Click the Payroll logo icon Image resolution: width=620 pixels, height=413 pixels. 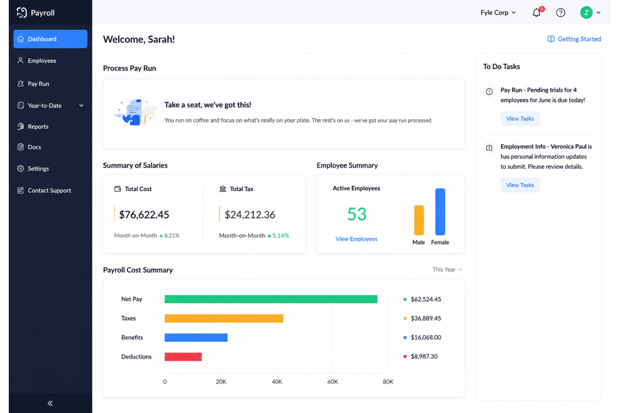[21, 13]
